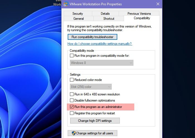Image resolution: width=195 pixels, height=138 pixels.
Task: Enable Run this program in compatibility mode
Action: coord(72,56)
